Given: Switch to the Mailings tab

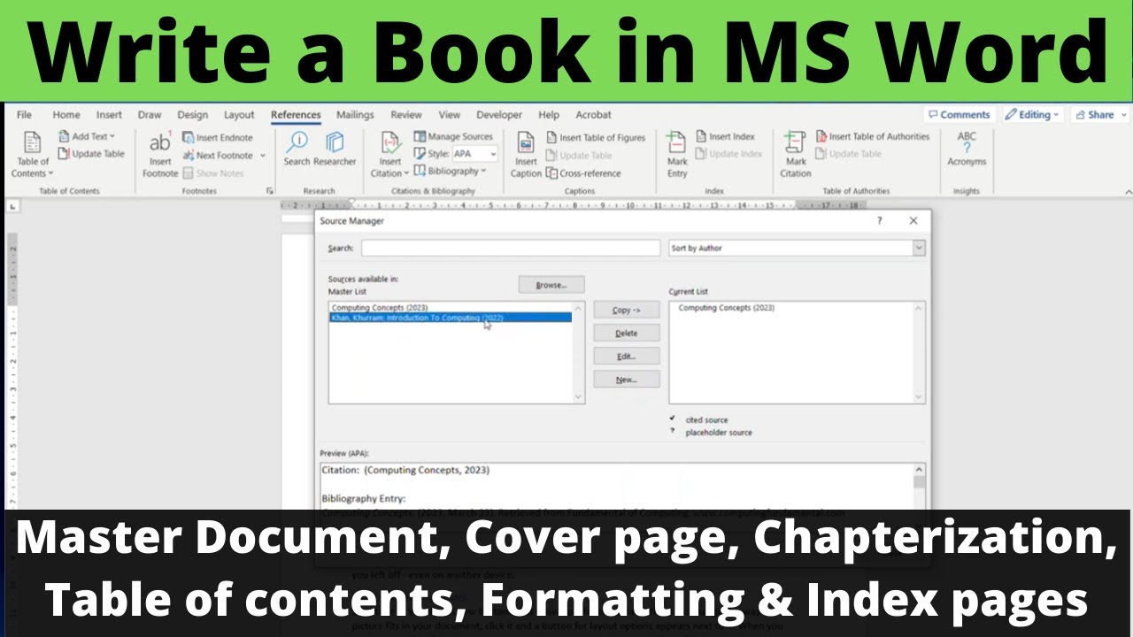Looking at the screenshot, I should click(355, 114).
